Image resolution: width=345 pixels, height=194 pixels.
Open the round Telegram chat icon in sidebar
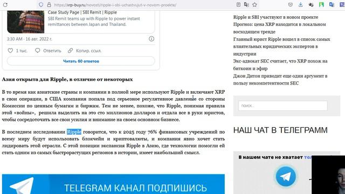click(286, 177)
